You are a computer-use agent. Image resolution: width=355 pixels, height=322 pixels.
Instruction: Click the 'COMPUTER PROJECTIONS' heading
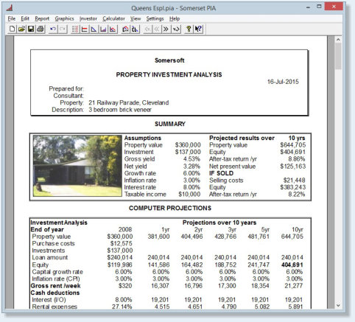click(170, 209)
